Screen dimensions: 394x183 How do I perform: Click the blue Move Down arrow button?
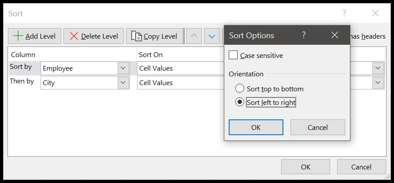[x=212, y=36]
